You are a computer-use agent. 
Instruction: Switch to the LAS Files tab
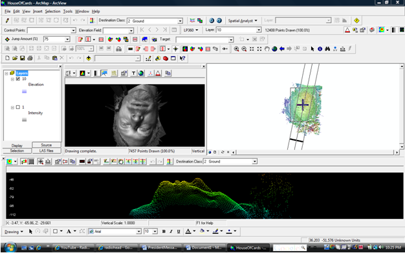47,151
